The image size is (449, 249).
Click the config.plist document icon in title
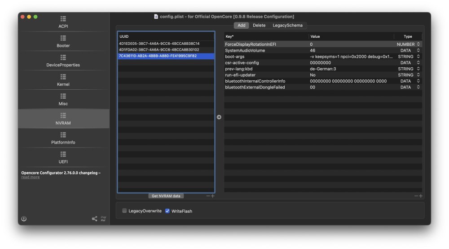[156, 17]
